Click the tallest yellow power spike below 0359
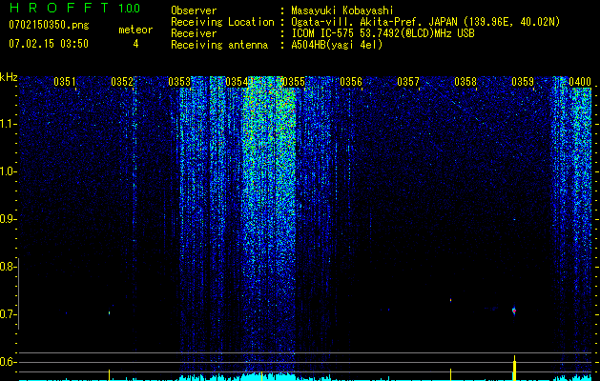 515,368
